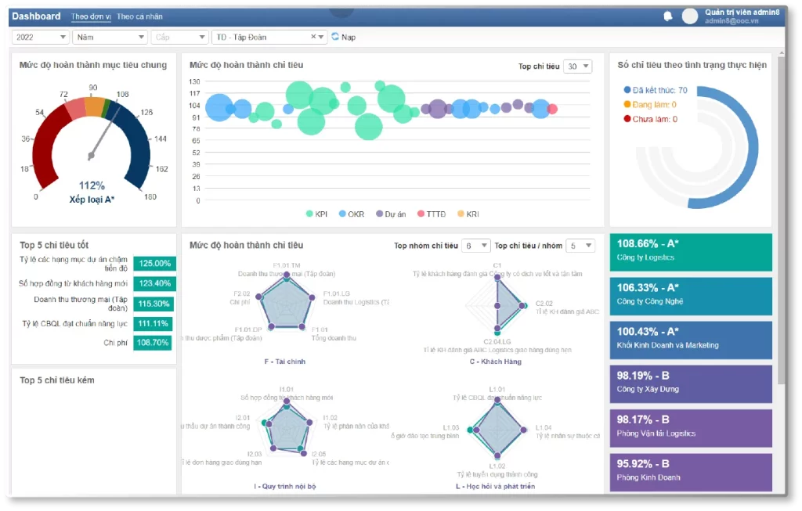802x511 pixels.
Task: Open the Năm period dropdown
Action: (x=110, y=37)
